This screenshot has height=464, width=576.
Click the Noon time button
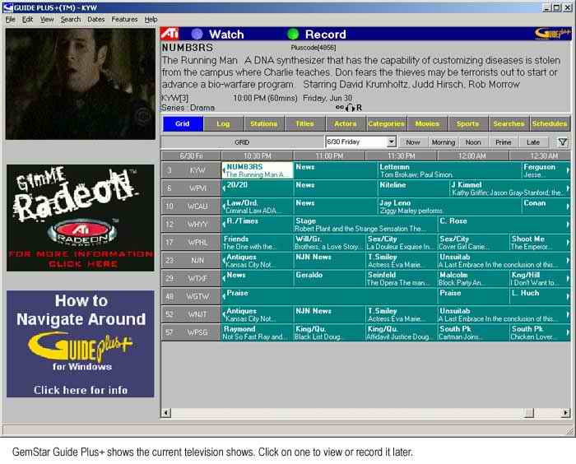click(473, 142)
